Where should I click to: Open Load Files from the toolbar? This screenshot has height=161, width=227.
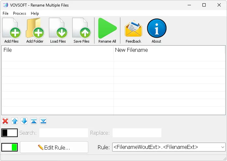point(58,30)
